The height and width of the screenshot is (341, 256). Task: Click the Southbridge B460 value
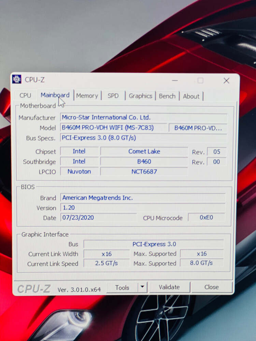coord(144,162)
